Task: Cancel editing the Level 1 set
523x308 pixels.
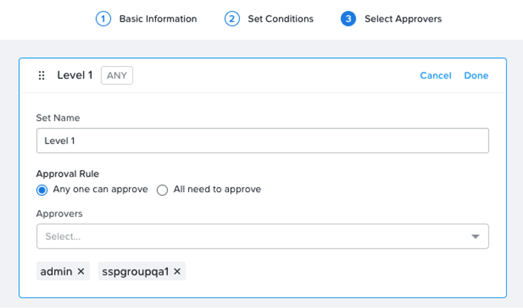Action: pyautogui.click(x=435, y=76)
